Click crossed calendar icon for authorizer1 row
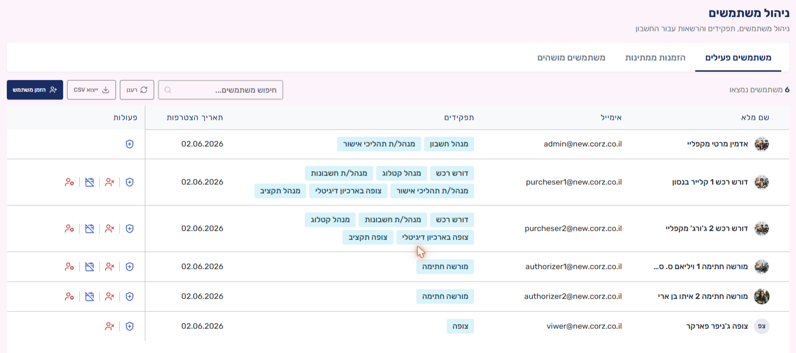Screen dimensions: 796x353 click(90, 267)
